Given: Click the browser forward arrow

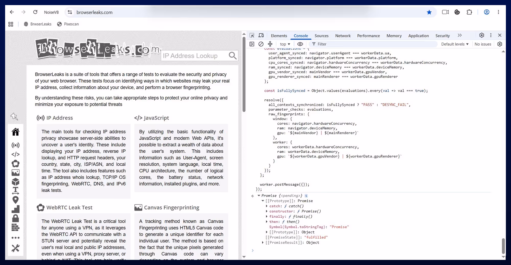Looking at the screenshot, I should tap(24, 12).
